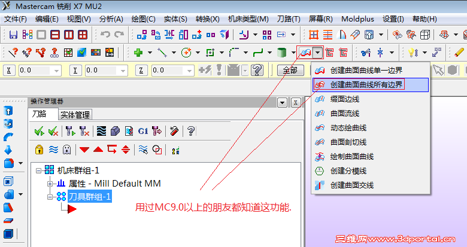Select 创建曲面曲线单一边界 menu entry
Image resolution: width=467 pixels, height=247 pixels.
click(x=371, y=71)
